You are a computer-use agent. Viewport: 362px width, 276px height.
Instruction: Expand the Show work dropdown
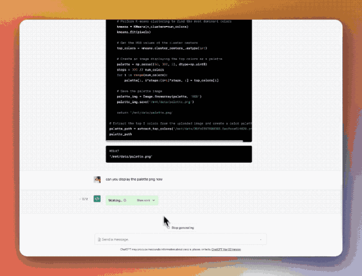click(x=146, y=200)
